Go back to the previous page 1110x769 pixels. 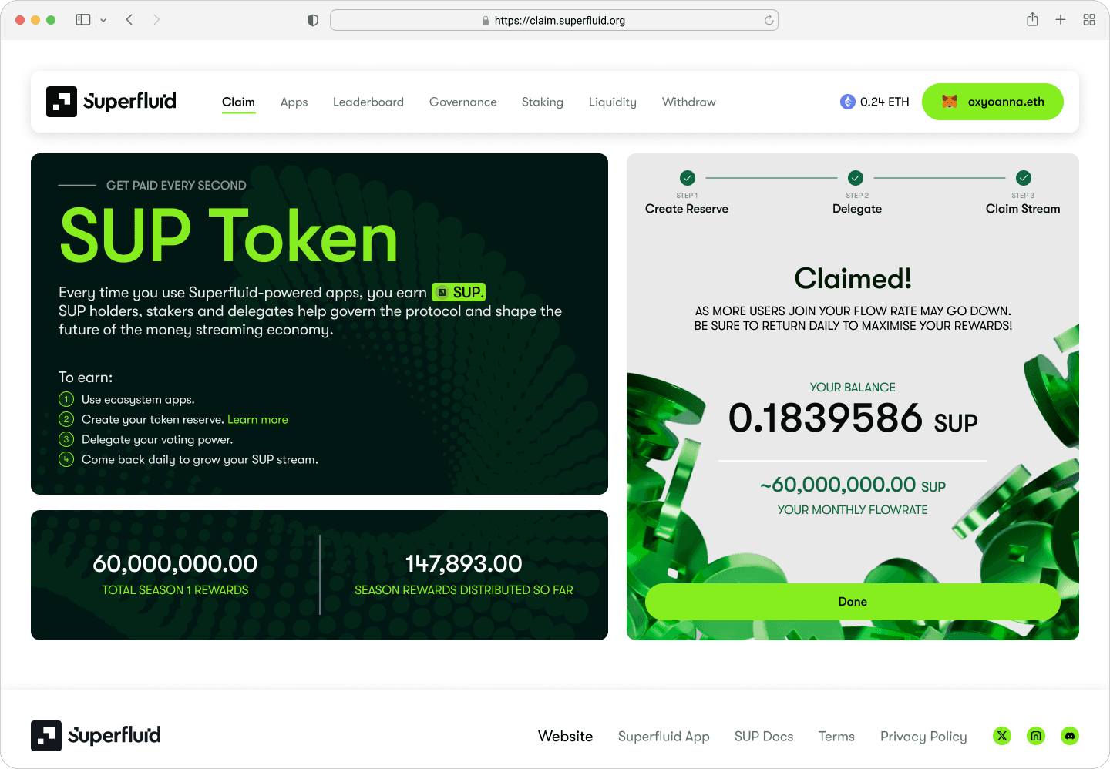(x=129, y=20)
